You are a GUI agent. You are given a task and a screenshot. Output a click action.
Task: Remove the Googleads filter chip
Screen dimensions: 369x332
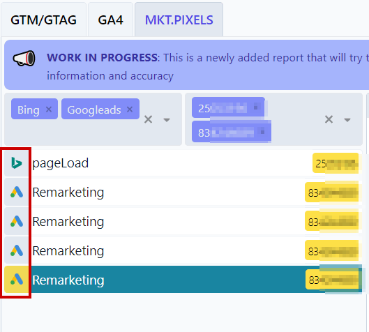pyautogui.click(x=130, y=110)
